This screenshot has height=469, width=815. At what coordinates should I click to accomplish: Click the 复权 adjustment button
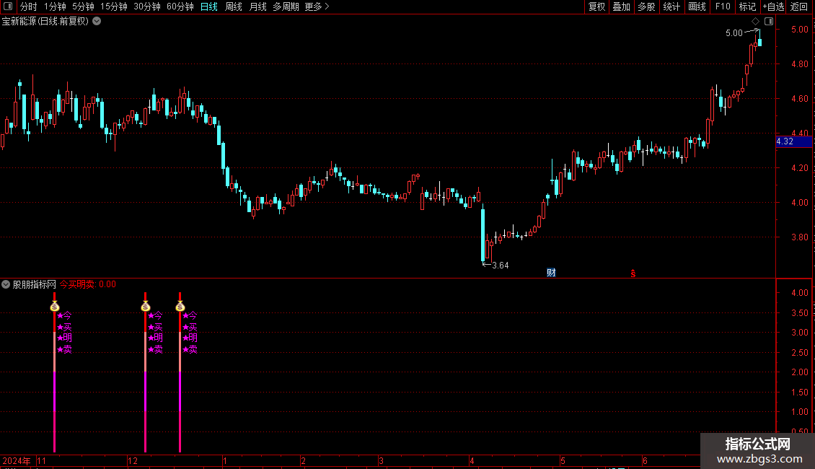coord(596,6)
